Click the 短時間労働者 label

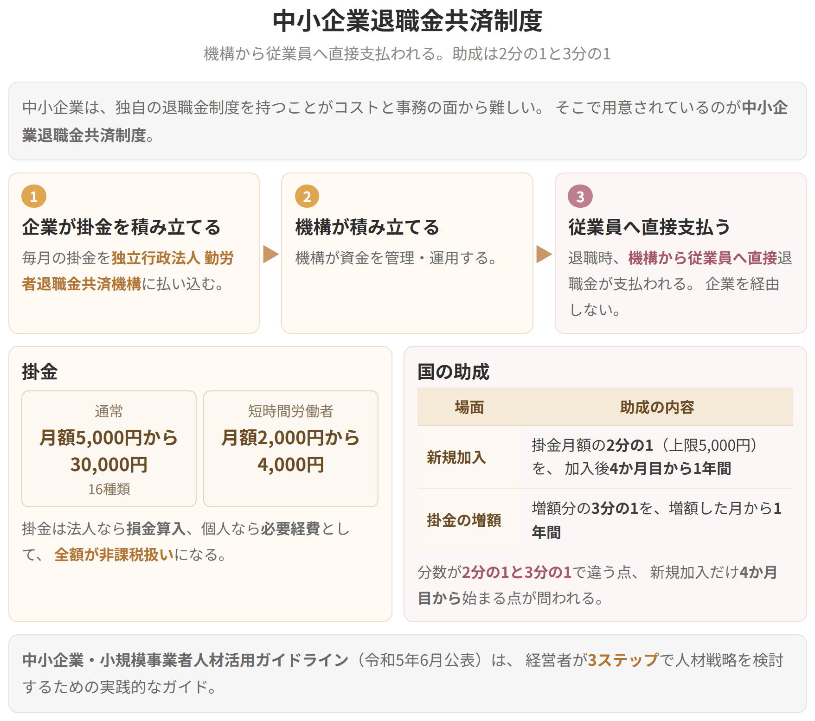(x=291, y=411)
